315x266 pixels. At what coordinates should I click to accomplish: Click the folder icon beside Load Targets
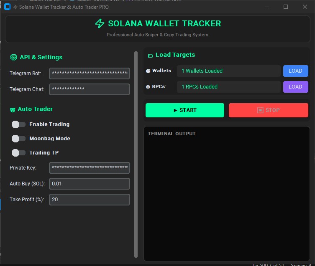point(151,56)
